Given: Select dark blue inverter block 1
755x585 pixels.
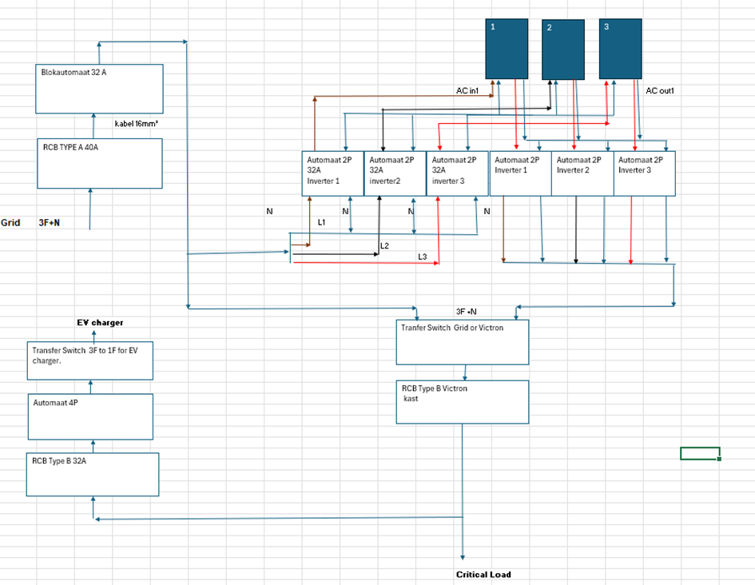Looking at the screenshot, I should point(507,49).
